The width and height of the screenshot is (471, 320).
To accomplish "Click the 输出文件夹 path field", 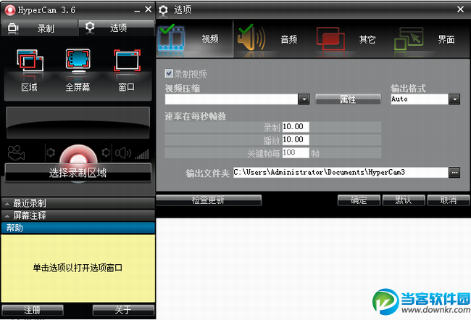I will pos(341,172).
